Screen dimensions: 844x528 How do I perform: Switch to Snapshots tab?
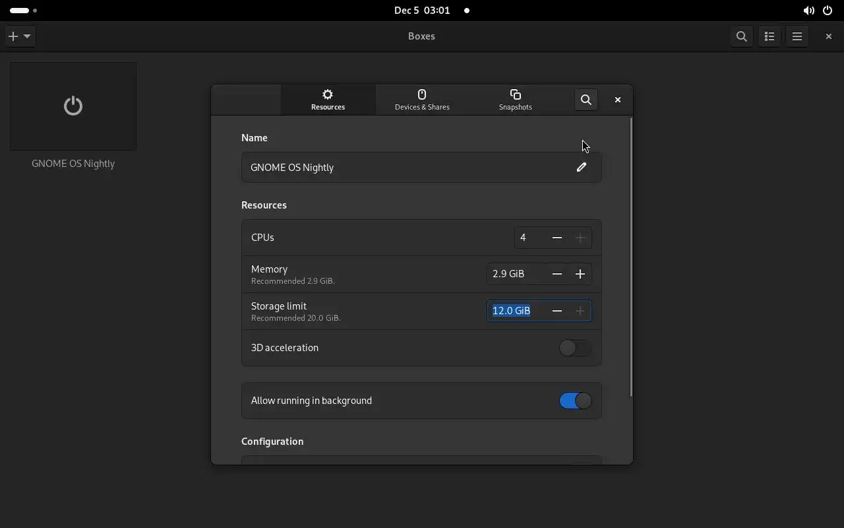point(516,100)
